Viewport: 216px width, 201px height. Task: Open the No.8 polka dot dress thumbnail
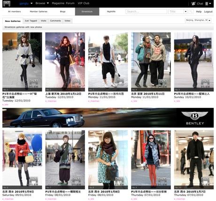[x=108, y=160]
